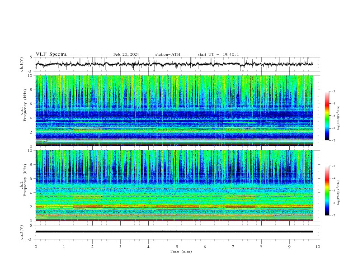Click the "start UT = 19:40:1" header text
The width and height of the screenshot is (358, 277).
tap(218, 54)
